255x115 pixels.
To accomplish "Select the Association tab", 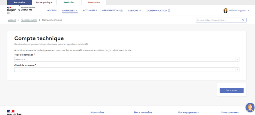I will [x=94, y=3].
